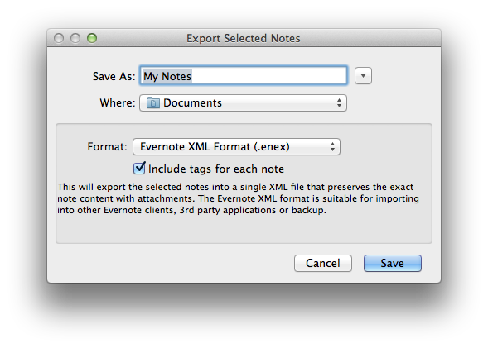Click the gray close window button
Viewport: 488px width, 348px height.
(59, 38)
